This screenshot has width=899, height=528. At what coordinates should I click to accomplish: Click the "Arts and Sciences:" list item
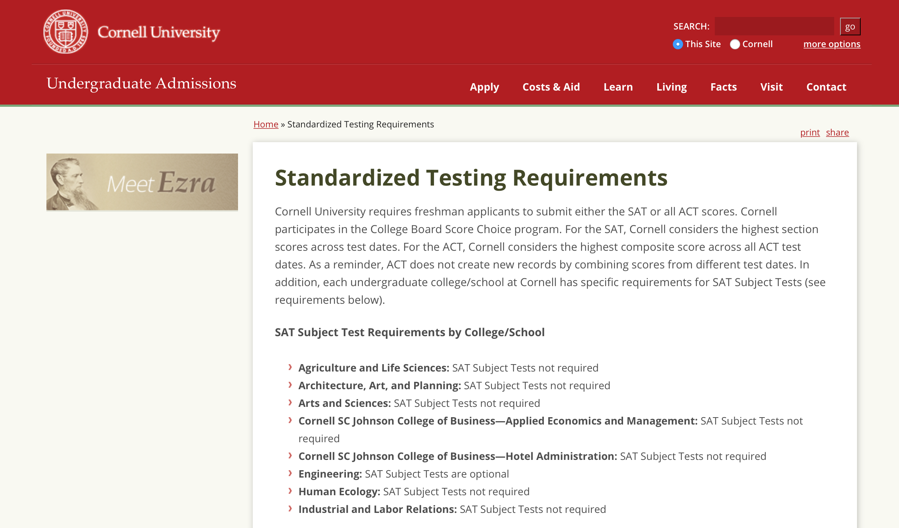coord(419,403)
